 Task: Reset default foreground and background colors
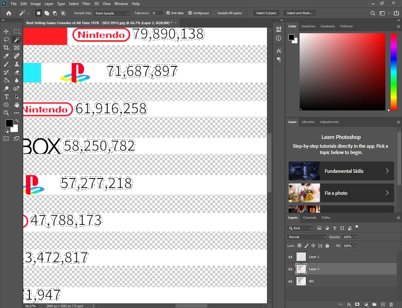7,131
